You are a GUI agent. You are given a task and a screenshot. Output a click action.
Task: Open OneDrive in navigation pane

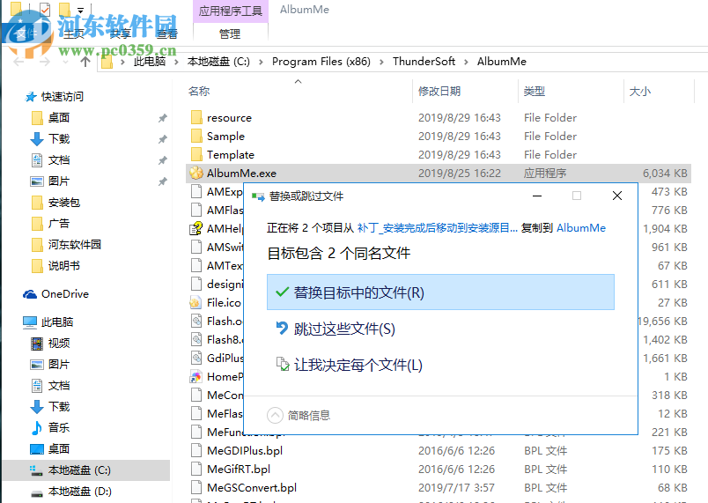tap(64, 294)
